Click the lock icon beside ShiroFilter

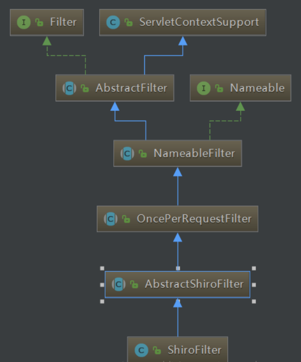pos(158,351)
